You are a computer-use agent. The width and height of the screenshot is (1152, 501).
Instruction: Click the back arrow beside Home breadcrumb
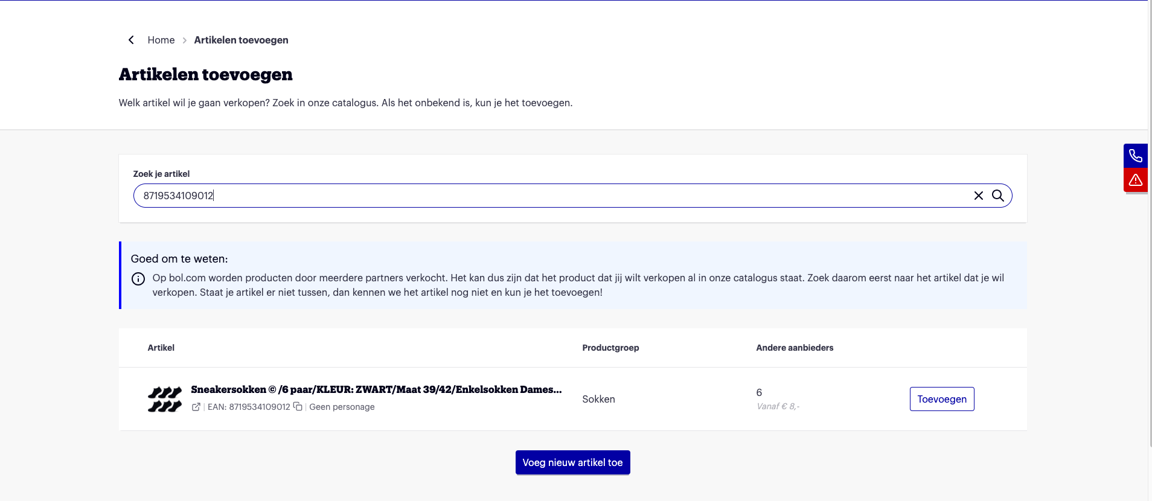[x=131, y=40]
